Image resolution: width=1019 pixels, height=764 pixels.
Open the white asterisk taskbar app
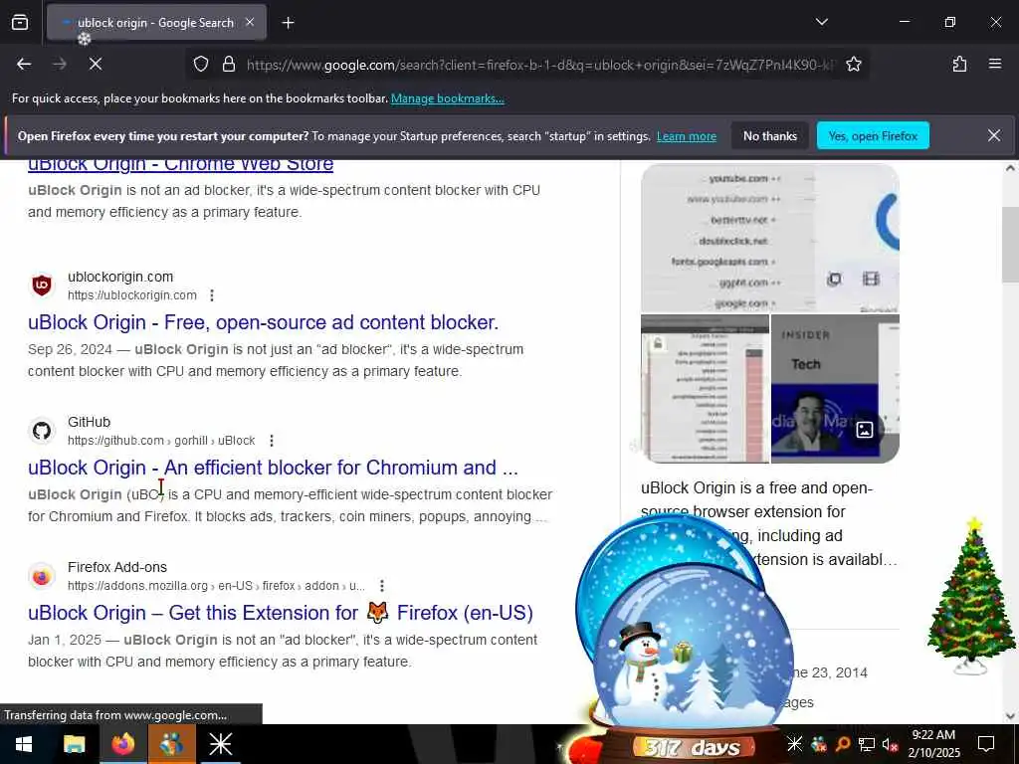point(220,744)
